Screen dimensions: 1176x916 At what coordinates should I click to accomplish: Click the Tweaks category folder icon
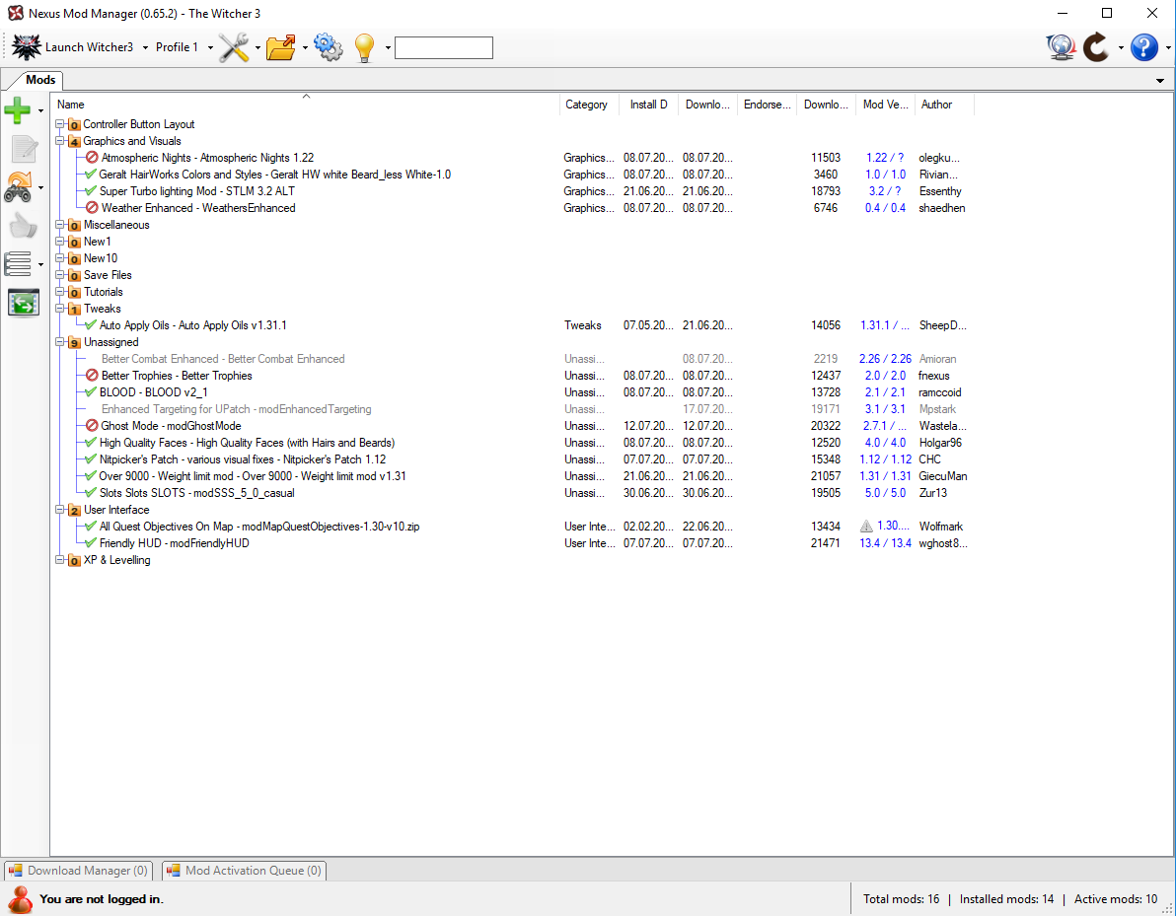(x=74, y=309)
